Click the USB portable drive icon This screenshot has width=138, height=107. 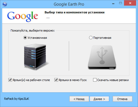coord(102,58)
